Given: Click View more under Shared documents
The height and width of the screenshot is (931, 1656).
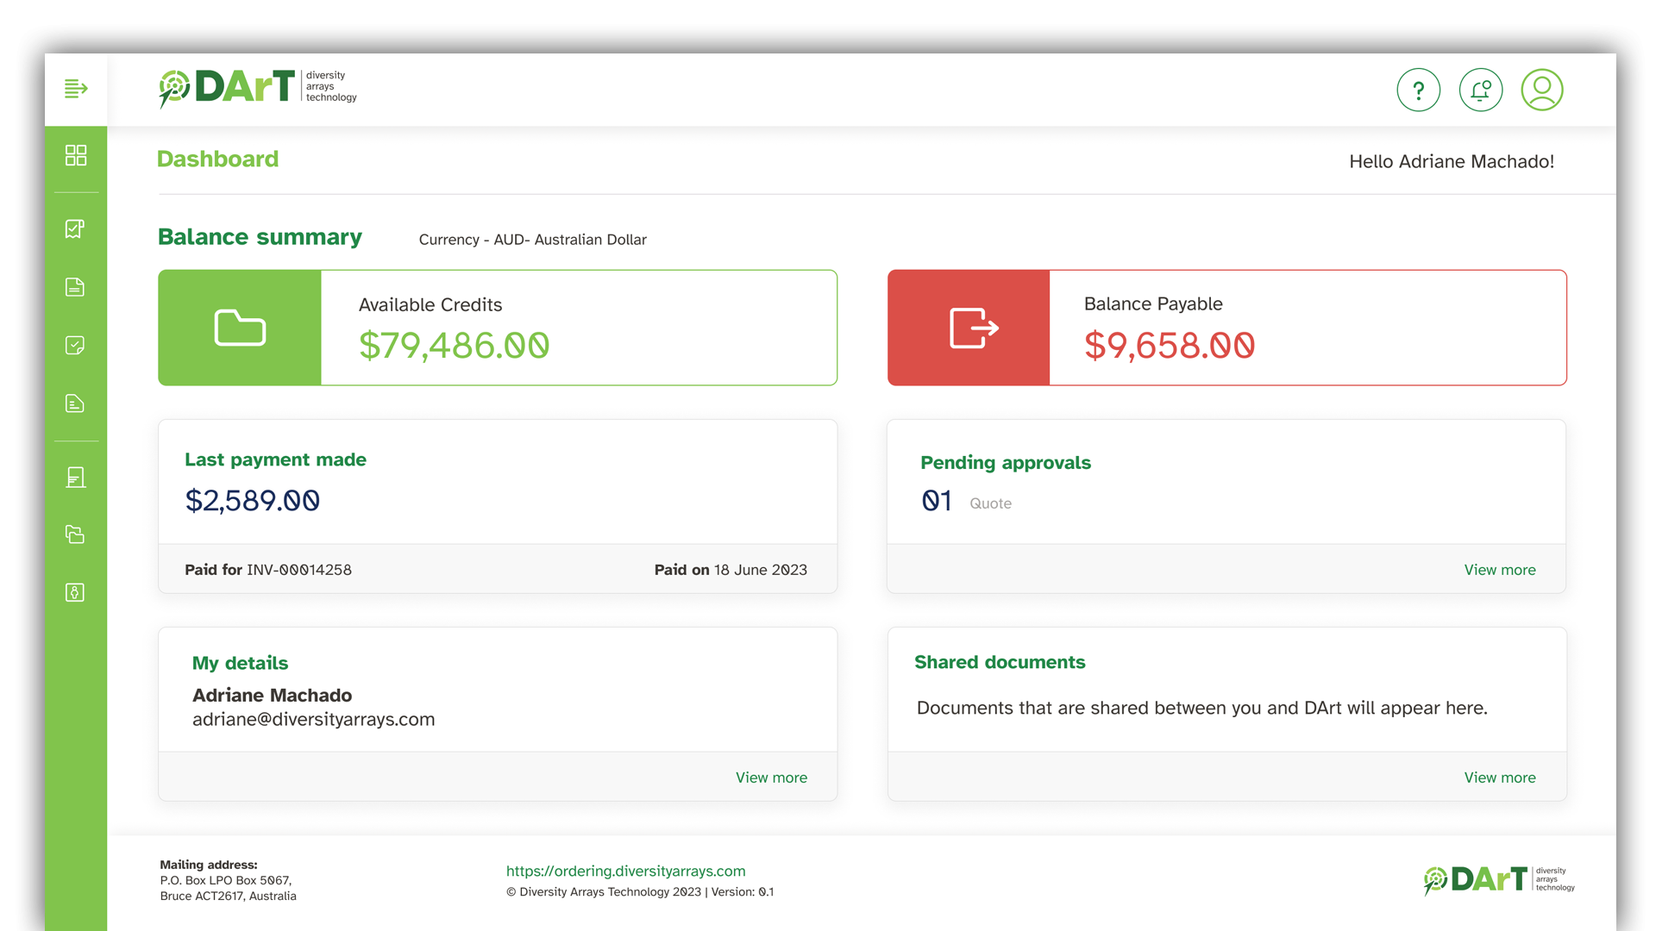Looking at the screenshot, I should click(1500, 778).
